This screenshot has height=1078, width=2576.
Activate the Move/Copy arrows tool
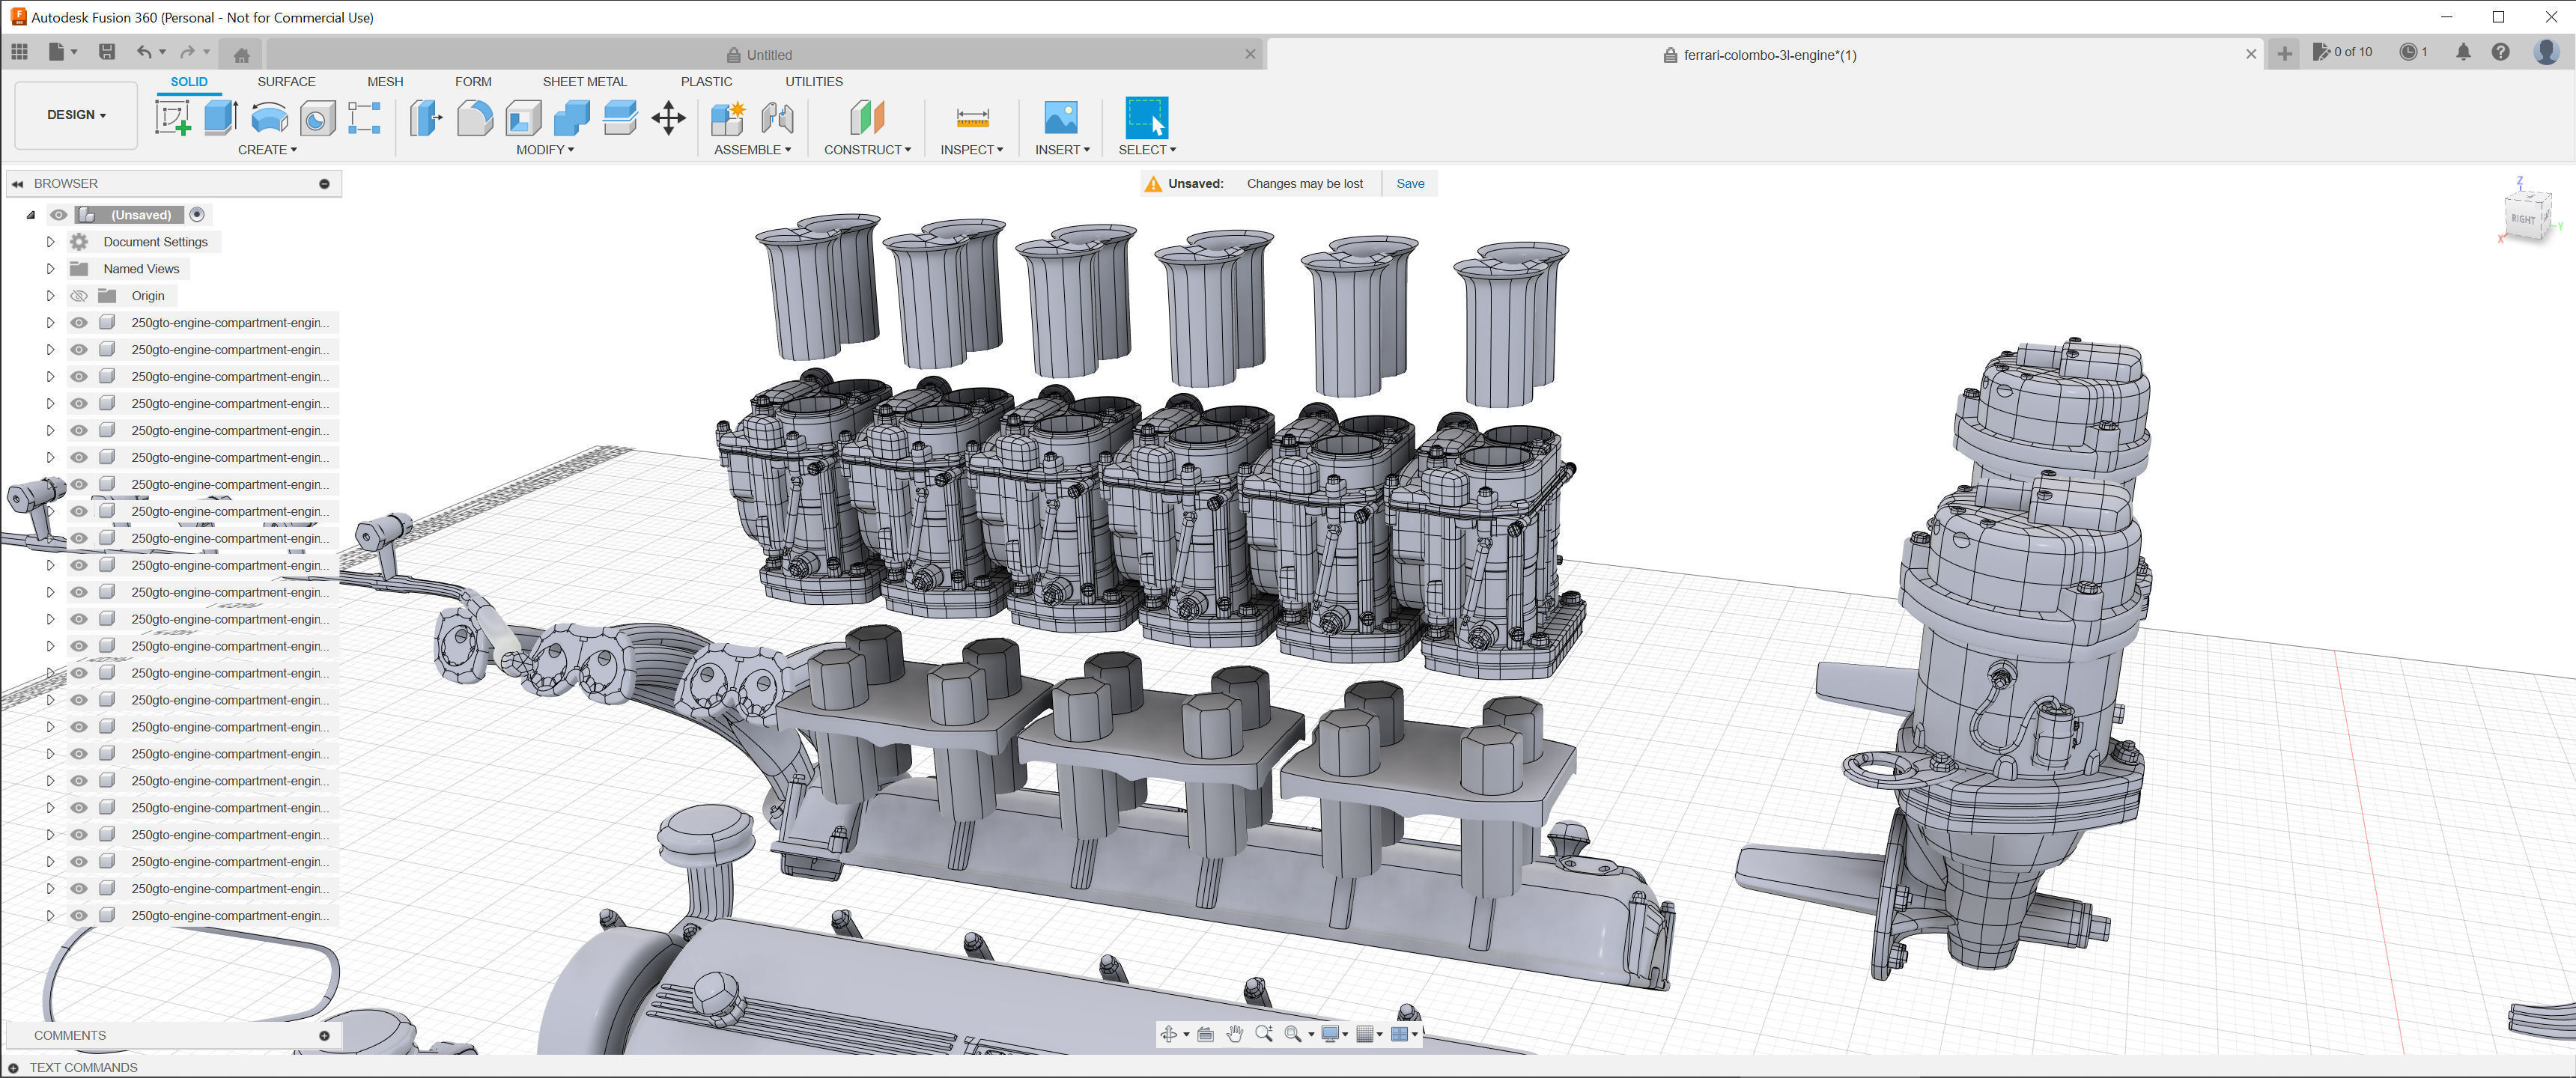click(x=668, y=118)
